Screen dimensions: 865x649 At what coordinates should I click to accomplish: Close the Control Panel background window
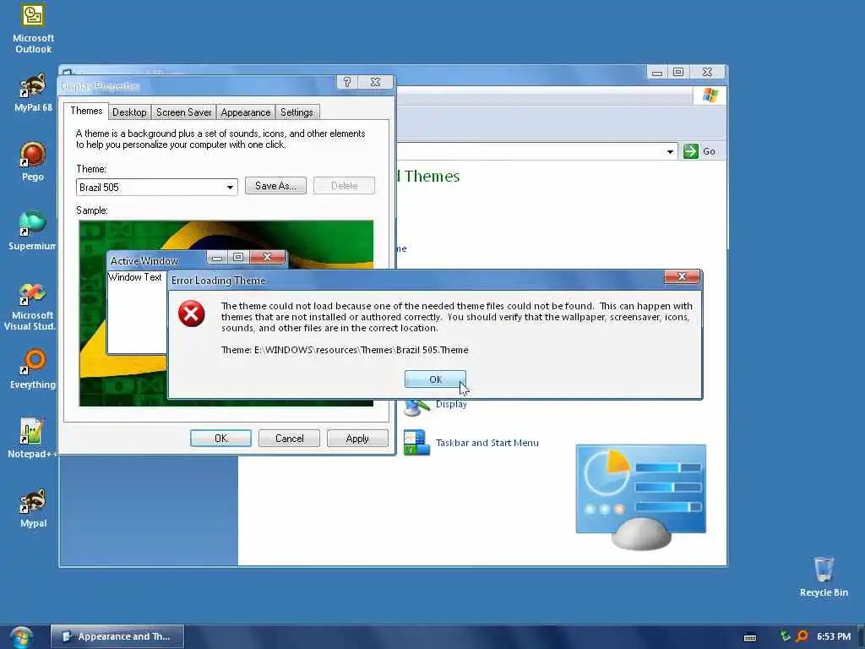pyautogui.click(x=707, y=73)
